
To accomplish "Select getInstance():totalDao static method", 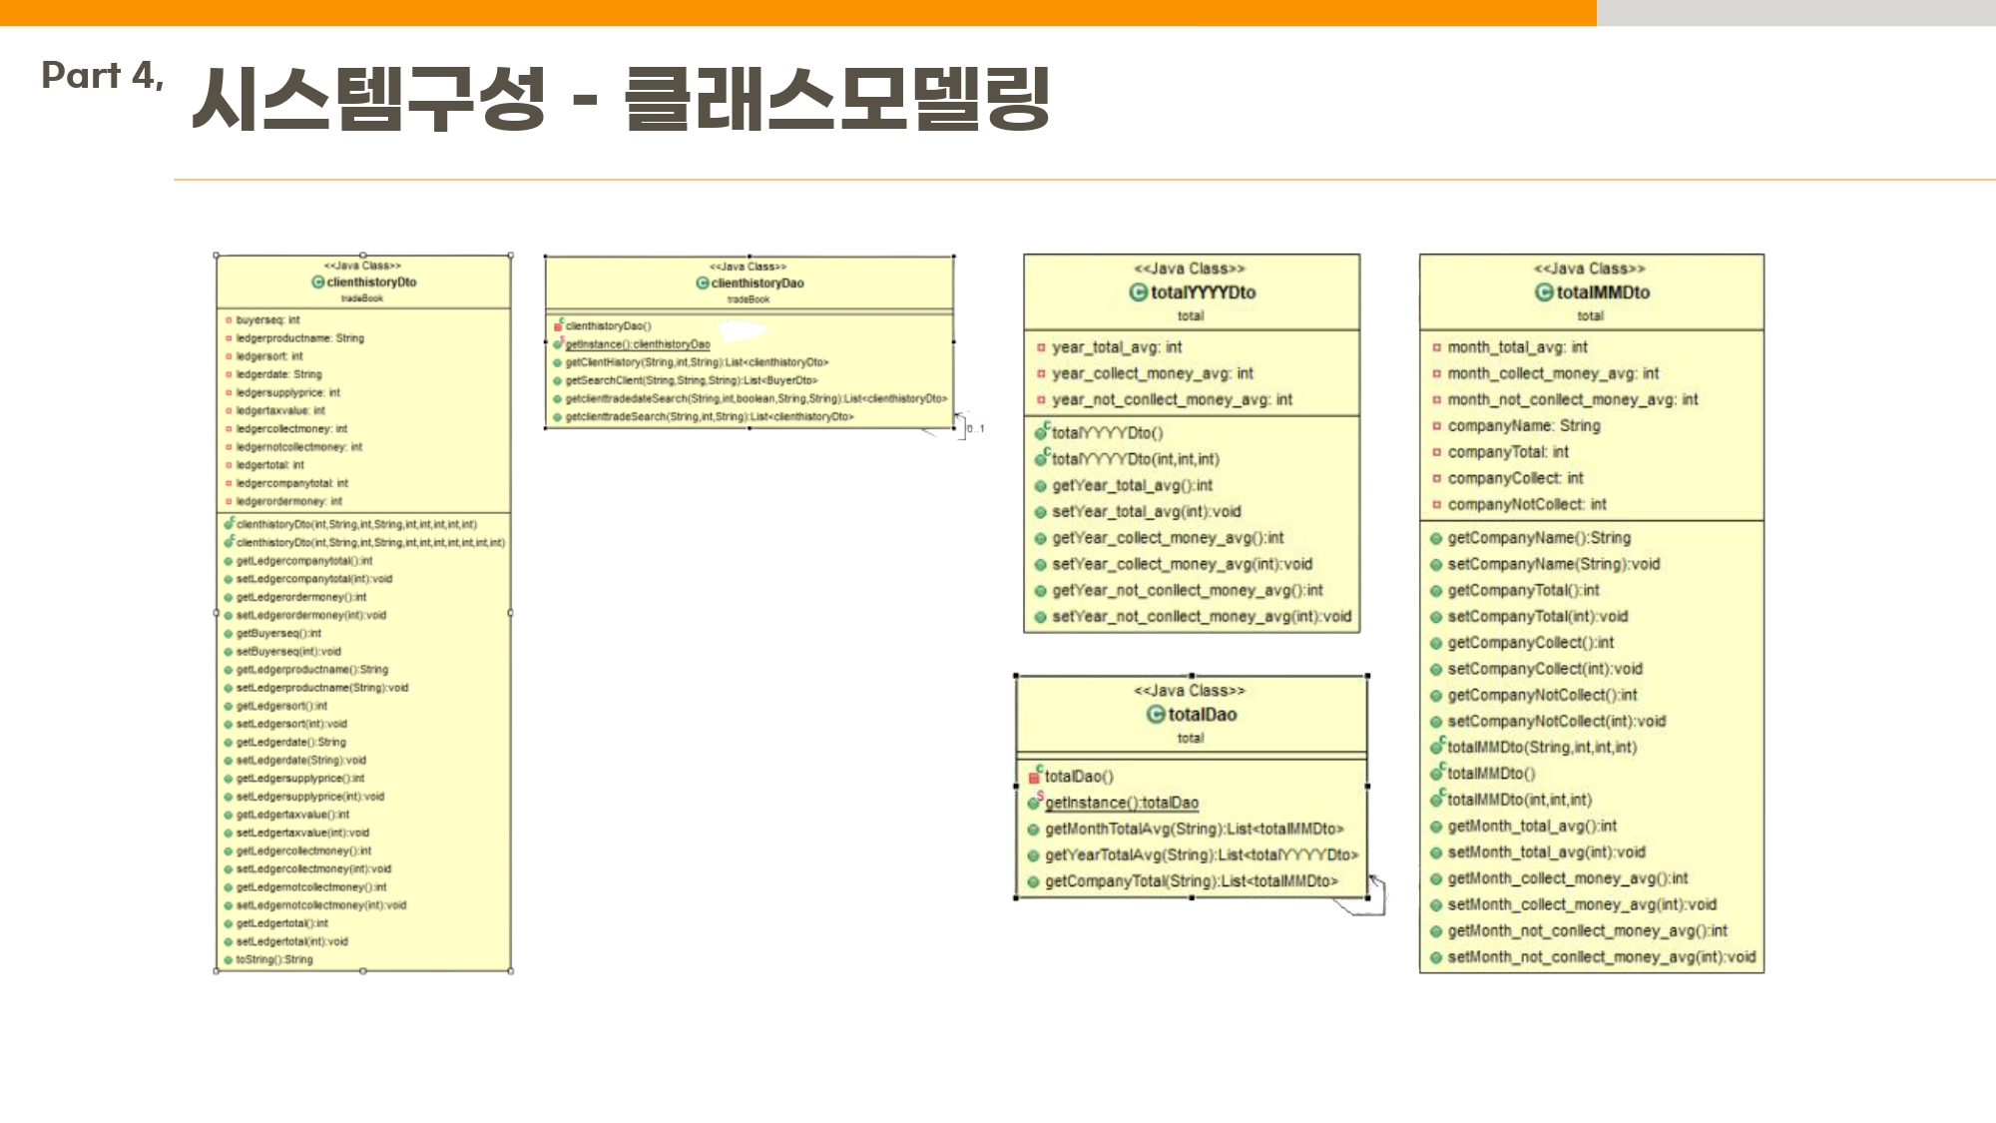I will tap(1121, 803).
